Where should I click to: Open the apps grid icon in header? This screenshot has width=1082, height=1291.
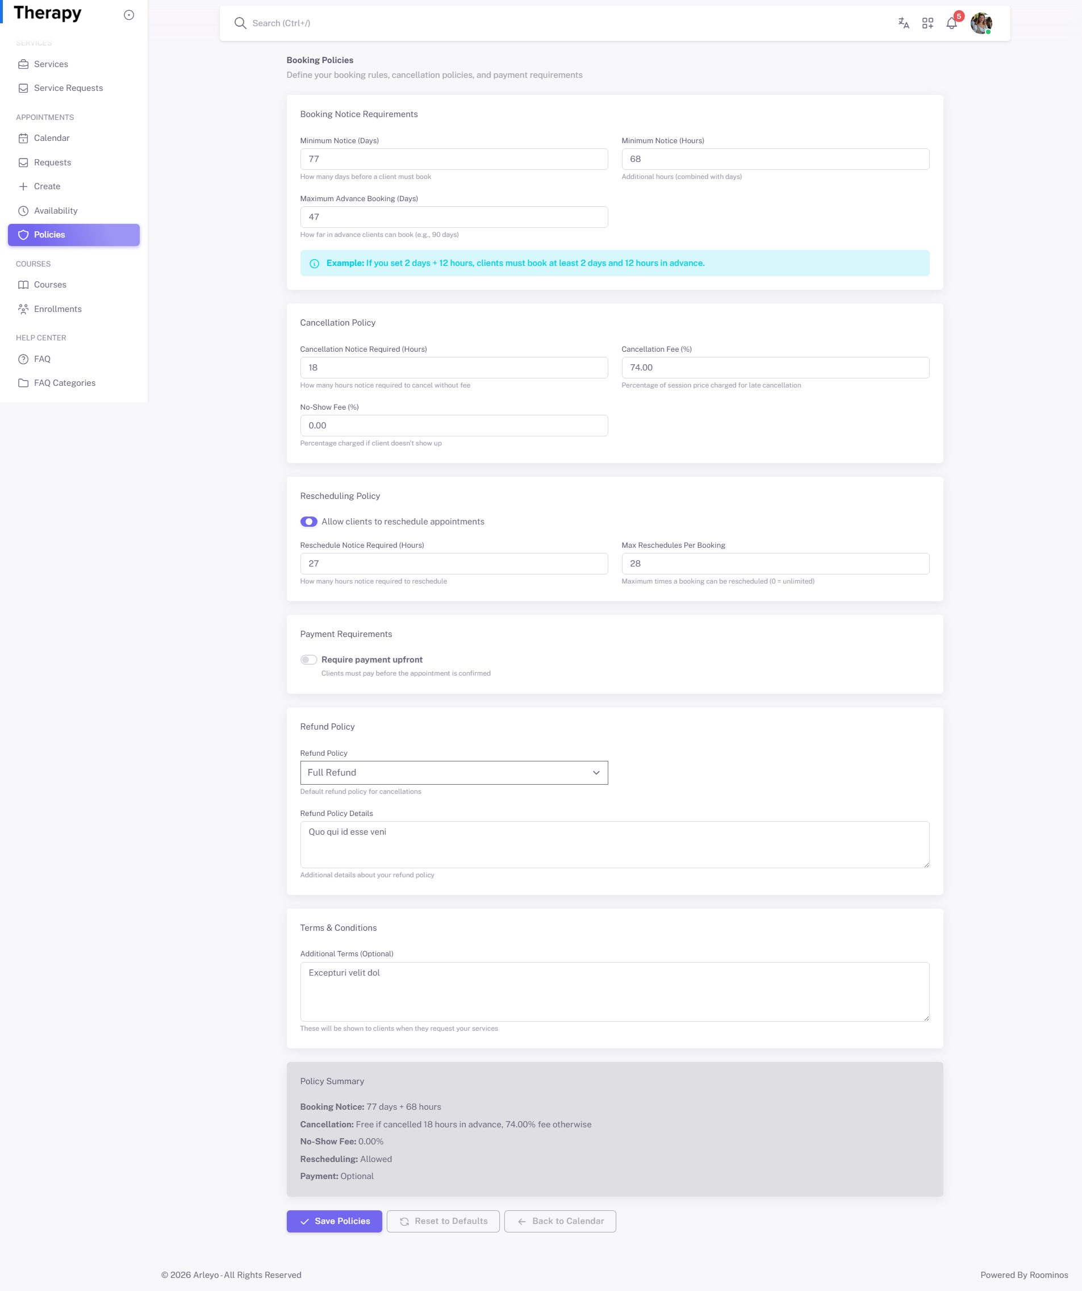[x=927, y=23]
